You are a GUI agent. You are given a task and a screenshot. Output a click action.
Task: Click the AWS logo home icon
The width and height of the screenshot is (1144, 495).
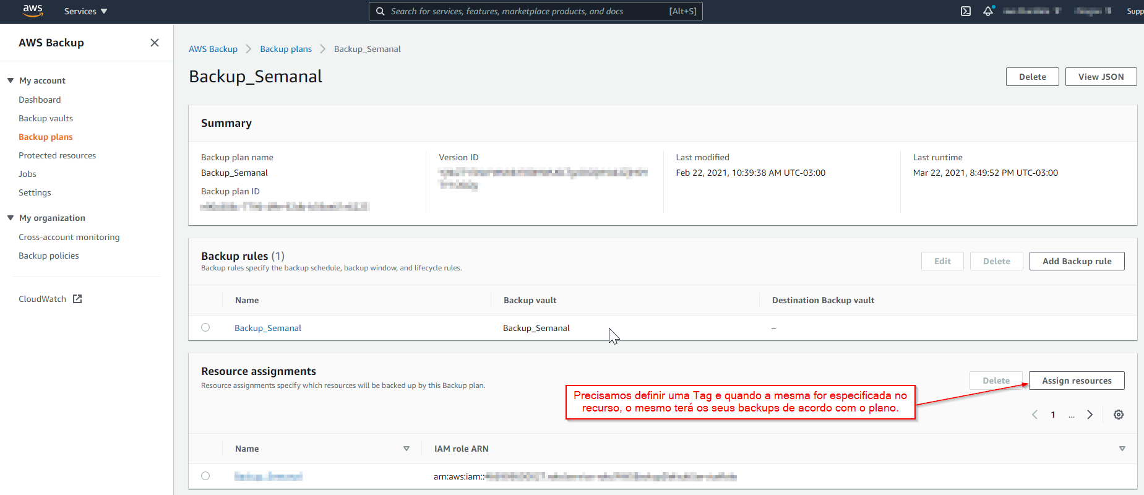[32, 11]
